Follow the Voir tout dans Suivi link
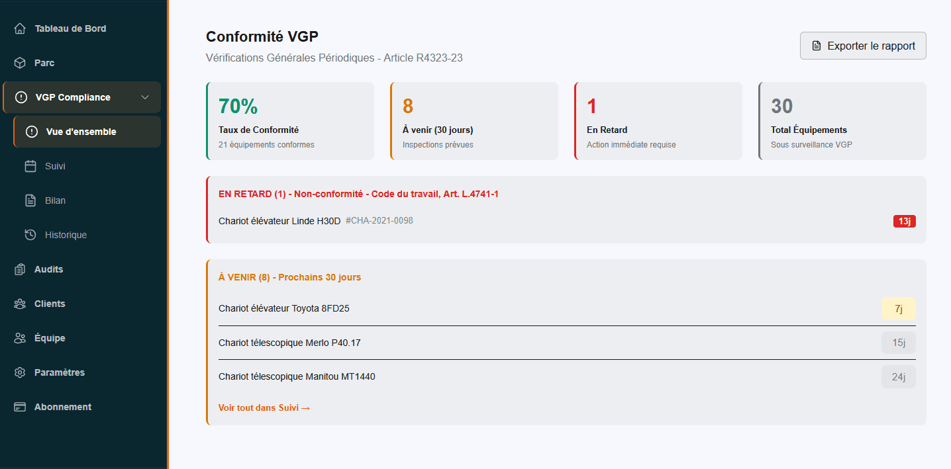 (264, 408)
